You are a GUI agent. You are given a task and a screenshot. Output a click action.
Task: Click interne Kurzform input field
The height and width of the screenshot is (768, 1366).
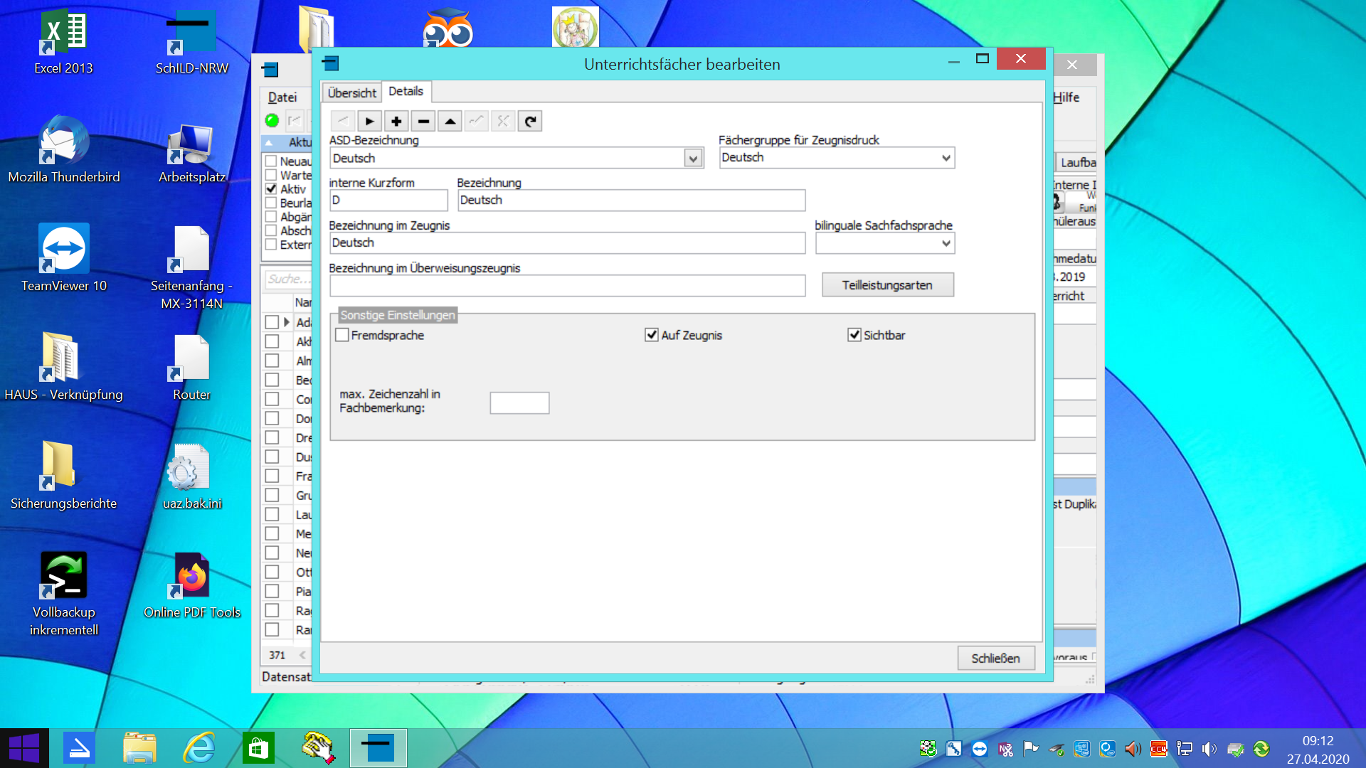click(388, 201)
